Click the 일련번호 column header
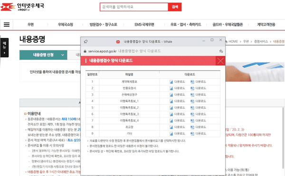The width and height of the screenshot is (285, 176). pyautogui.click(x=92, y=74)
